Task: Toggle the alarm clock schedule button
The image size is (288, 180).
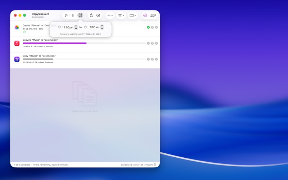Action: coord(80,15)
